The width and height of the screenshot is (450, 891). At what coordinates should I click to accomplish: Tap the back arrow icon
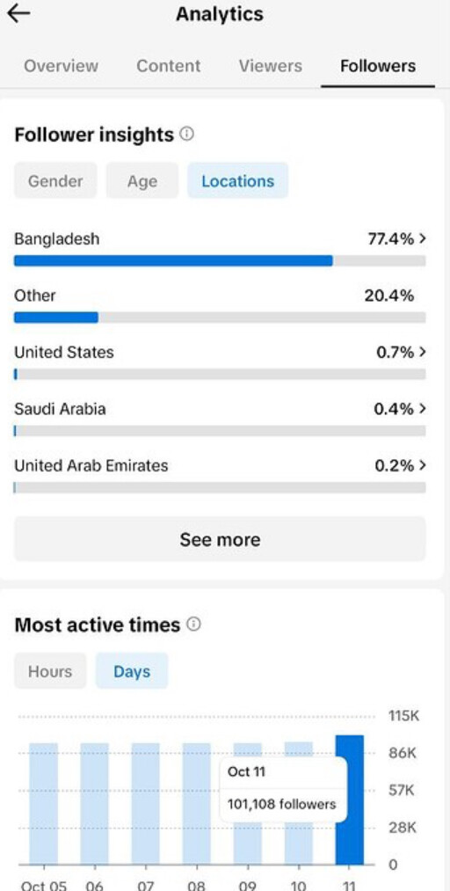[18, 14]
